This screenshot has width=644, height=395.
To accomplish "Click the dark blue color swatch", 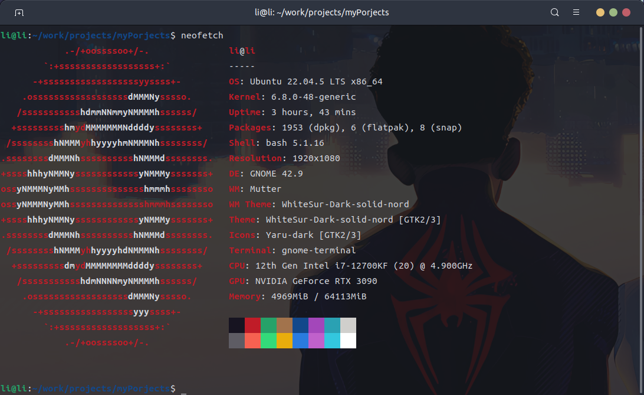I will pyautogui.click(x=300, y=325).
